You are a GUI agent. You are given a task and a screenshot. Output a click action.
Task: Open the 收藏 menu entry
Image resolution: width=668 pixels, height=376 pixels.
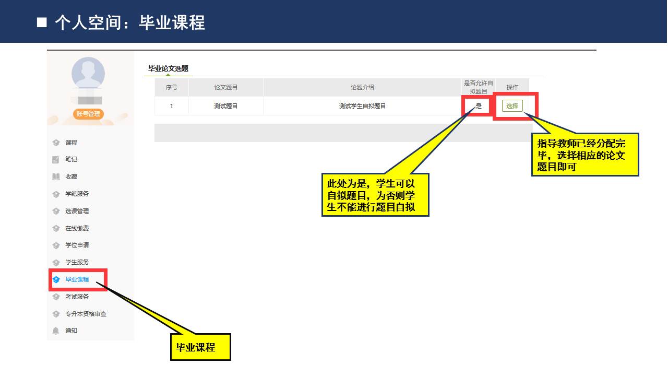click(x=71, y=177)
